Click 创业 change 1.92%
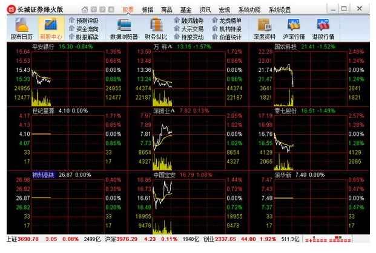Image resolution: width=376 pixels, height=253 pixels. click(268, 239)
